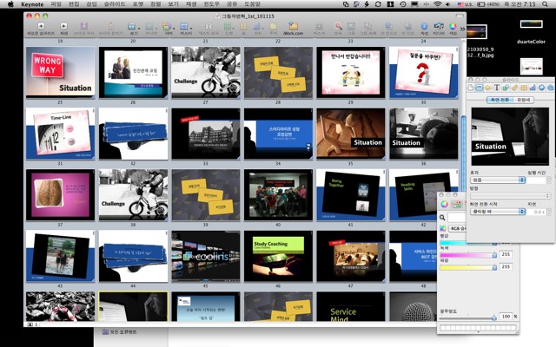Select the Slide inspector icon
This screenshot has width=556, height=347.
[x=479, y=88]
